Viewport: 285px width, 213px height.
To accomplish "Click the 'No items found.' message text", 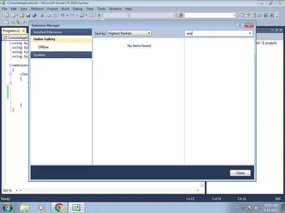I will coord(139,46).
